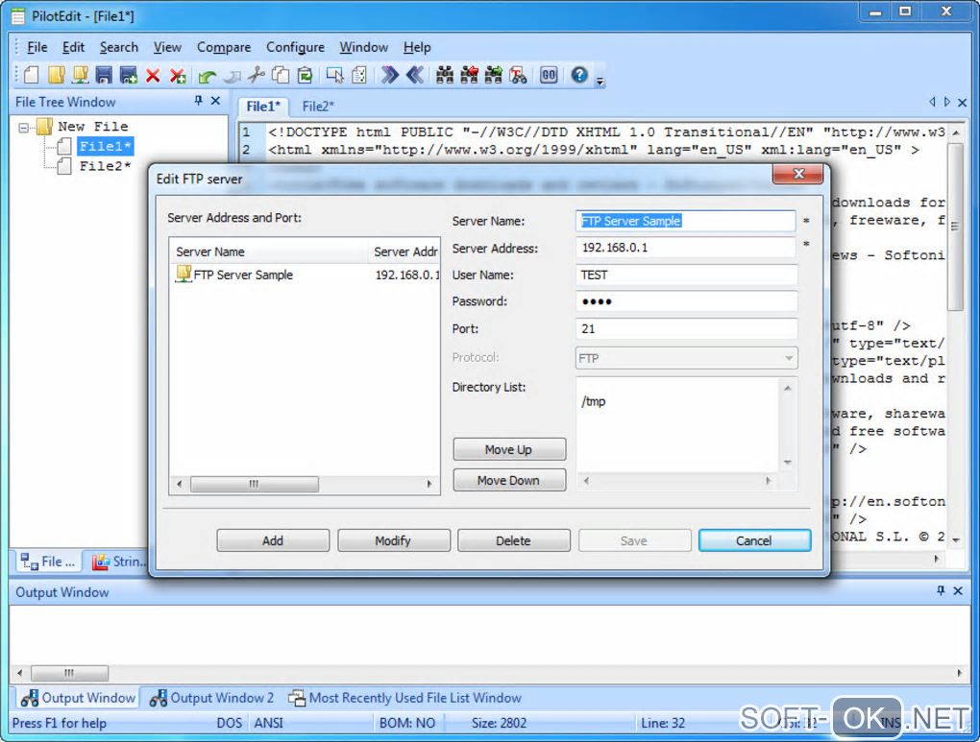Switch to Output Window 2 tab

pos(212,698)
